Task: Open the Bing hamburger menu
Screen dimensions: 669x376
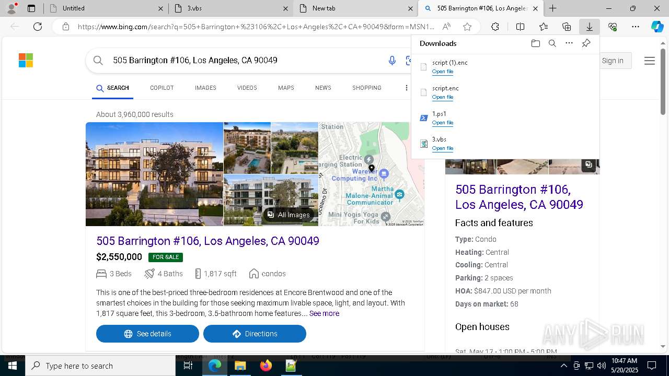Action: [x=650, y=61]
